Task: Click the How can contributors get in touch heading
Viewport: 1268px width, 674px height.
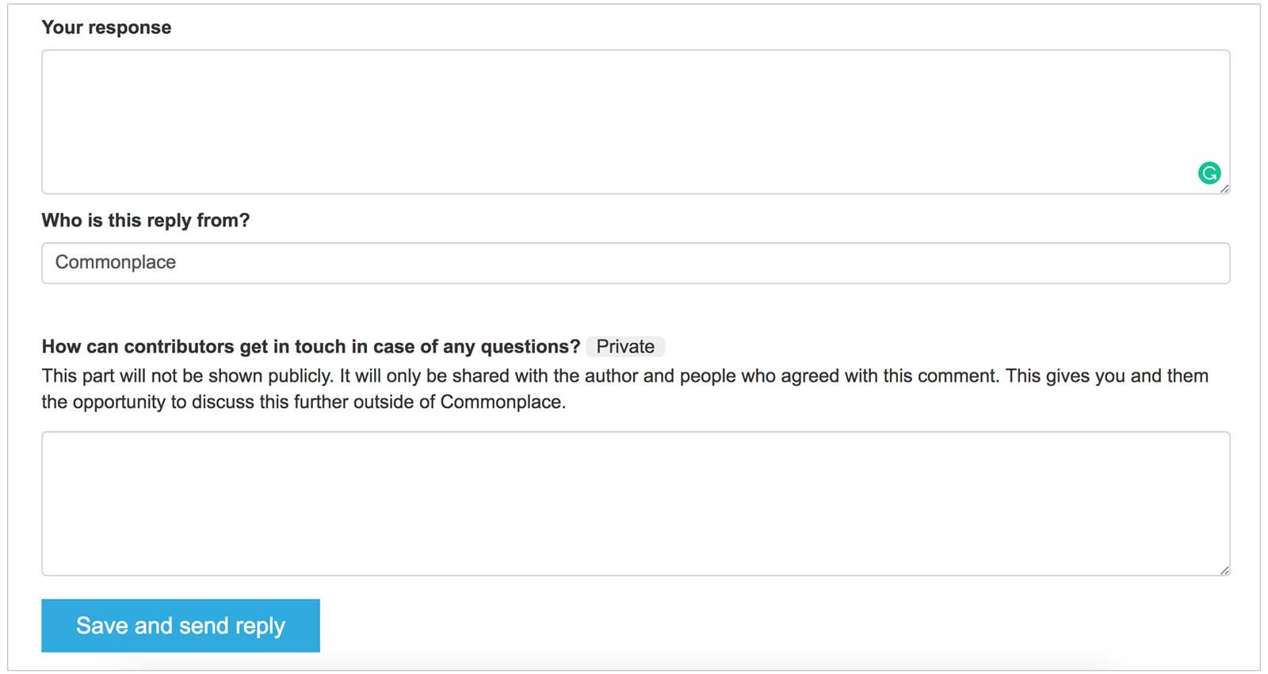Action: [311, 347]
